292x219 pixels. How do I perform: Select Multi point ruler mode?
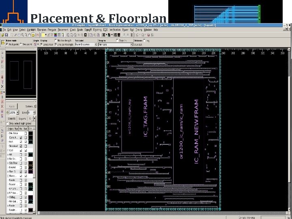point(7,44)
